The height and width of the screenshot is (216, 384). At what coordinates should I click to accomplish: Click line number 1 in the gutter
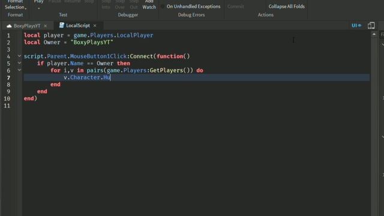point(8,35)
